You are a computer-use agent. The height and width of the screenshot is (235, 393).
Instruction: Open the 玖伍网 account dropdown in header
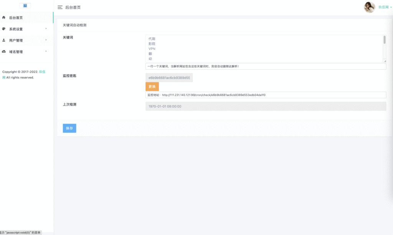(385, 7)
